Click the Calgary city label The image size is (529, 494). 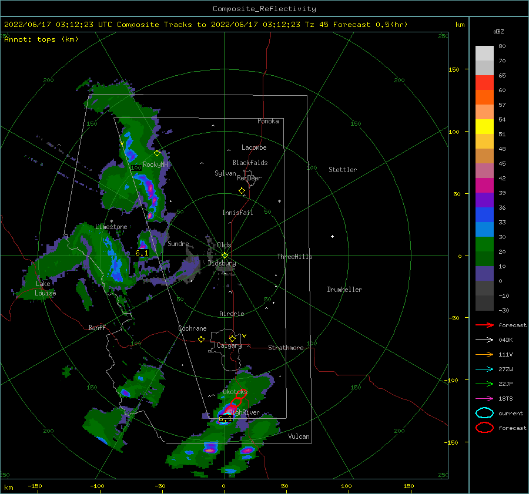point(229,345)
